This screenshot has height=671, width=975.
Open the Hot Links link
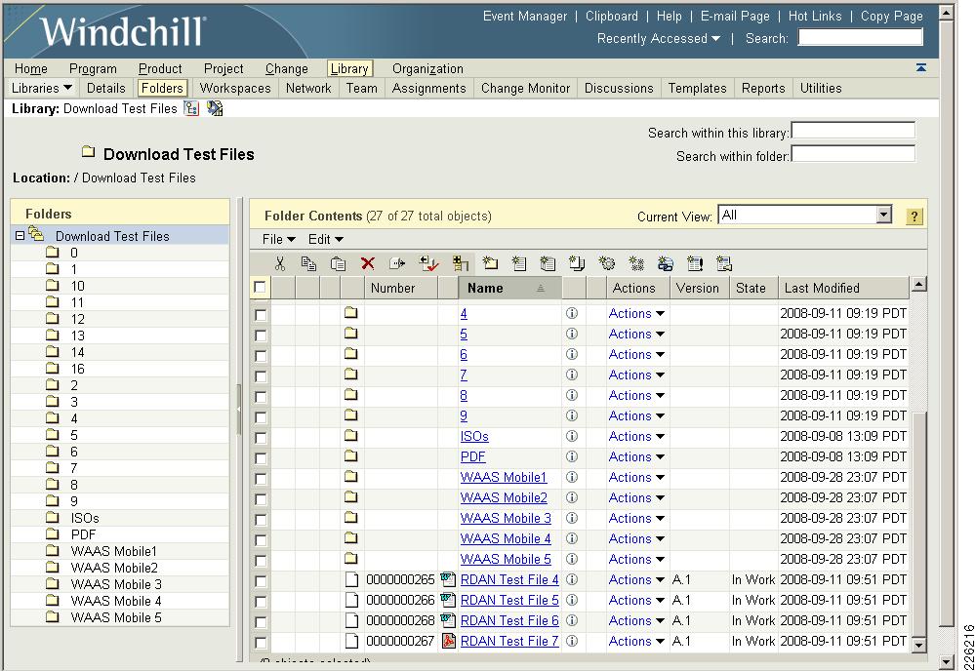click(x=815, y=17)
